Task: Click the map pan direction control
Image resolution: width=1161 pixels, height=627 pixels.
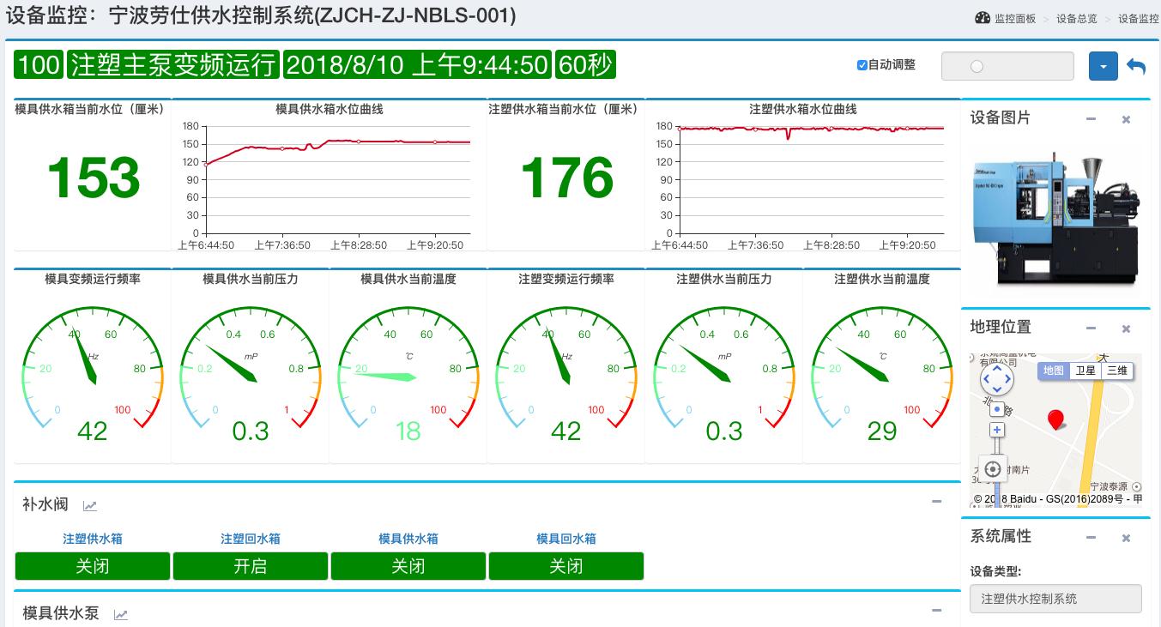Action: [x=996, y=378]
